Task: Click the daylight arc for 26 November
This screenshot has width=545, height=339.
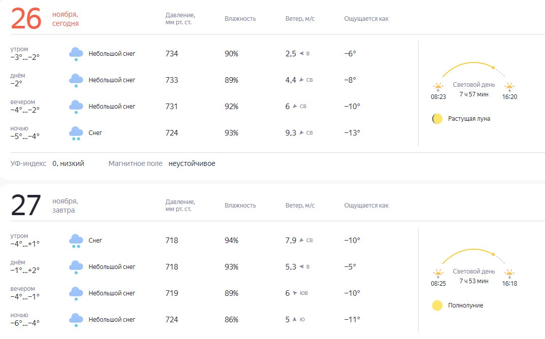Action: tap(473, 70)
